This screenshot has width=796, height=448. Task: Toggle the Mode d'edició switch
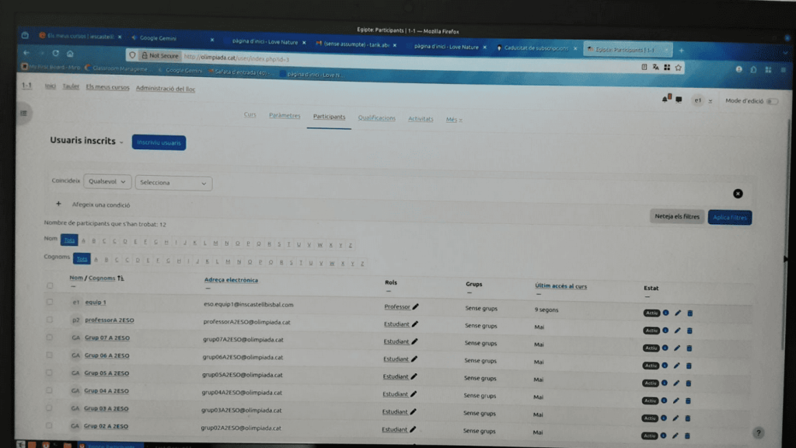(x=771, y=101)
